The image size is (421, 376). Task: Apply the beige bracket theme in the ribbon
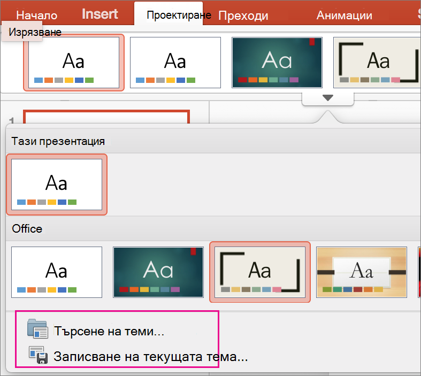point(377,63)
